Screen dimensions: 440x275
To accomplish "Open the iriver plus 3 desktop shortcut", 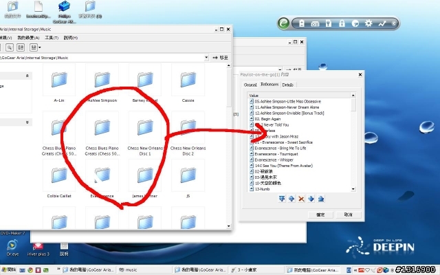I will click(38, 249).
